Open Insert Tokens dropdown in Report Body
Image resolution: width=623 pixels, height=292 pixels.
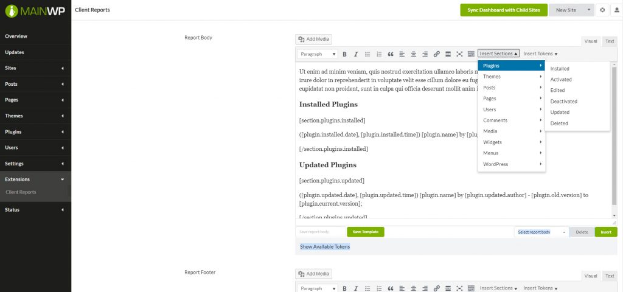[540, 54]
